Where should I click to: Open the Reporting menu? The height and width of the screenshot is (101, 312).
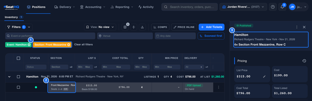[122, 7]
